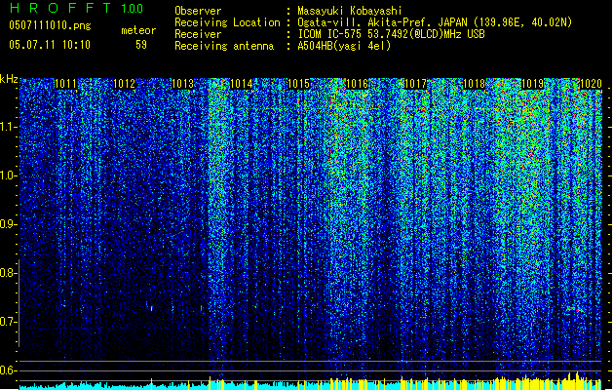Click the 1012 time marker
This screenshot has height=390, width=613.
[124, 84]
